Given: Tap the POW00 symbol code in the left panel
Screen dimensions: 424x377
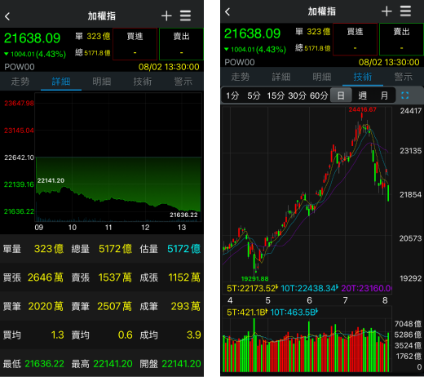Looking at the screenshot, I should 20,67.
